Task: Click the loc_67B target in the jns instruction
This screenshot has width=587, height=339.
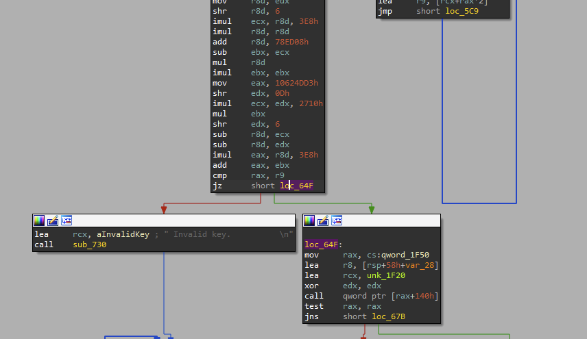Action: [x=389, y=316]
